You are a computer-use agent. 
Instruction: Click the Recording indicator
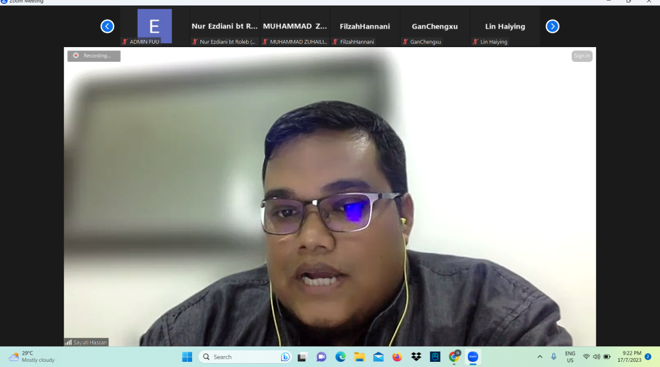(94, 56)
